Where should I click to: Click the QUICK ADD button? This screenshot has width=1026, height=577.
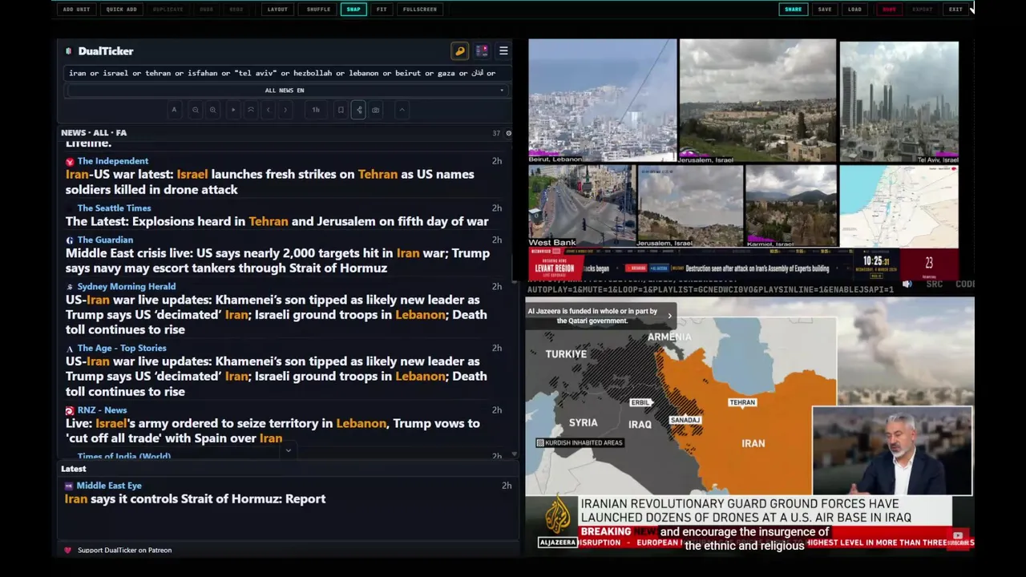[x=121, y=9]
